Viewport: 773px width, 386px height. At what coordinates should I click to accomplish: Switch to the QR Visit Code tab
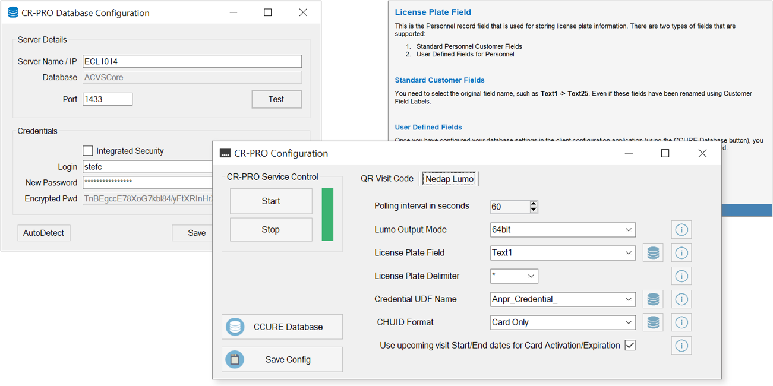(387, 179)
